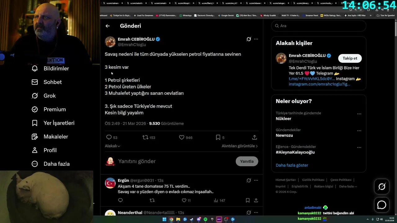Open more options for Nükleer trend
397x223 pixels.
[x=359, y=114]
